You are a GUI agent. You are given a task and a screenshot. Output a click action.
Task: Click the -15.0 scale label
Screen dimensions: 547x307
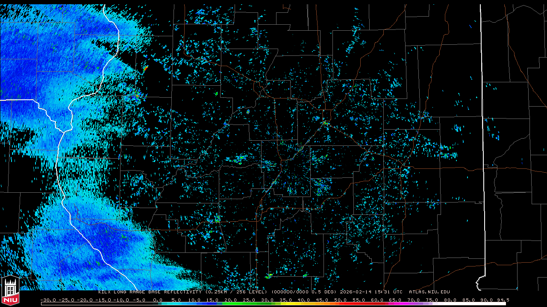(x=103, y=300)
